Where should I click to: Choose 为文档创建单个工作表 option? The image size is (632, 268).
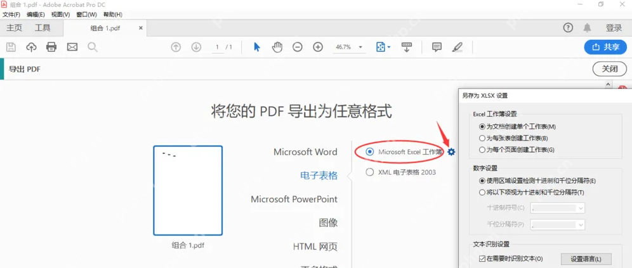(x=482, y=126)
